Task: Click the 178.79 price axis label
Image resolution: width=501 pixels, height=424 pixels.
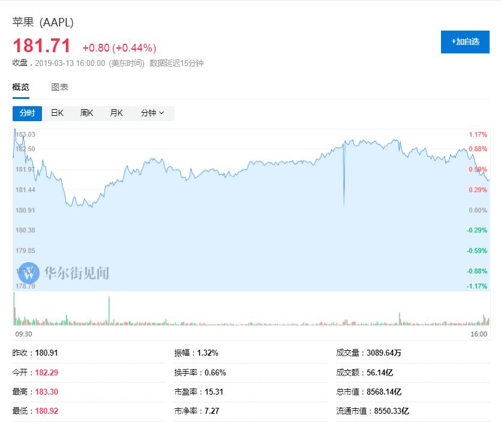Action: tap(25, 286)
